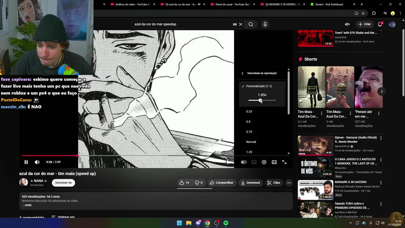The width and height of the screenshot is (405, 228).
Task: Go back from the Velocidade da reprodução menu
Action: pos(242,73)
